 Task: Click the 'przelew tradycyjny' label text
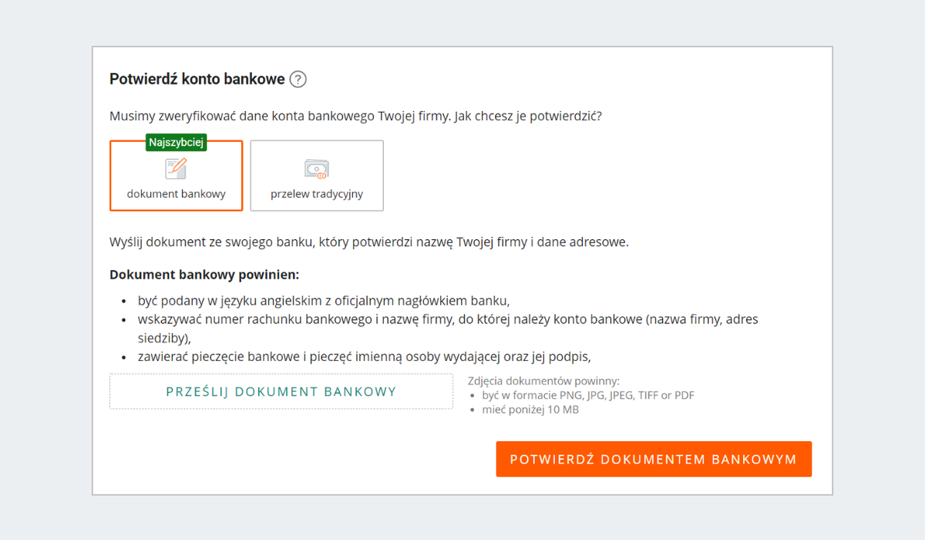[x=317, y=194]
